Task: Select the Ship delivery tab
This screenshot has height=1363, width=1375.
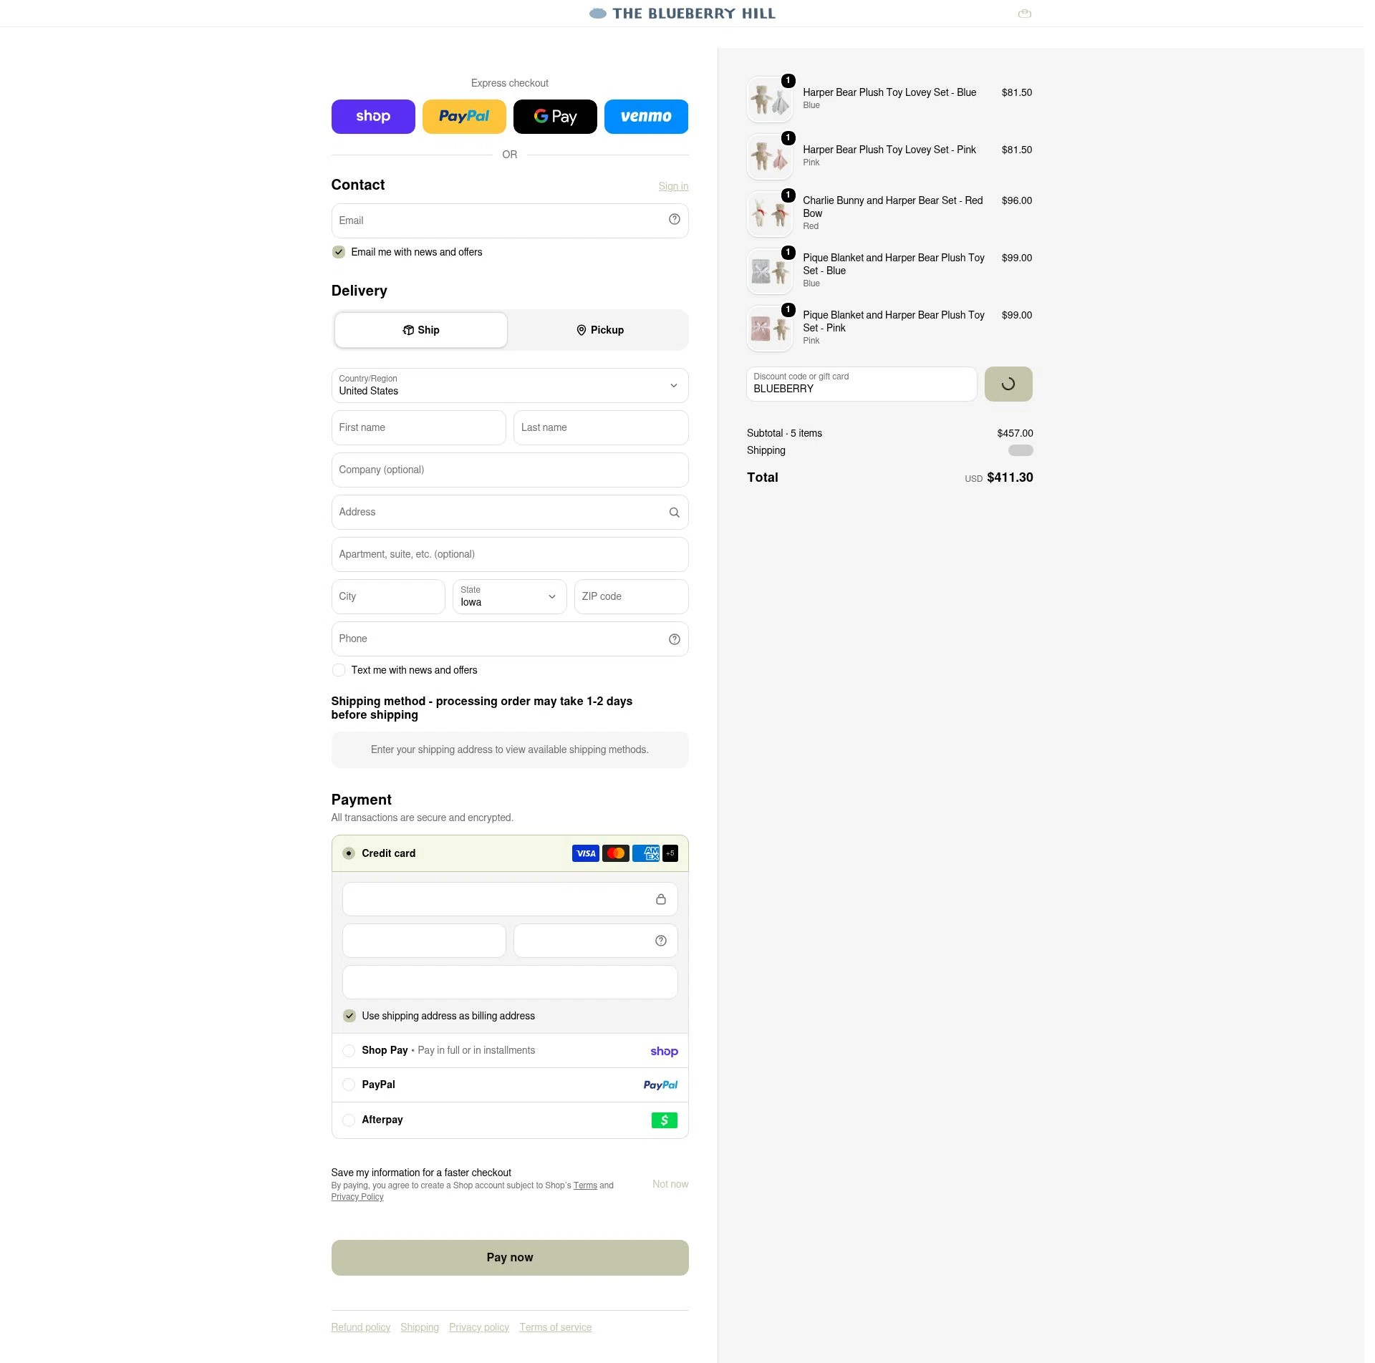Action: tap(421, 330)
